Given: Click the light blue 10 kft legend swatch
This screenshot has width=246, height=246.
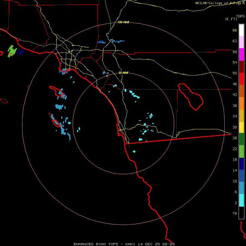Looking at the screenshot, I should [241, 188].
